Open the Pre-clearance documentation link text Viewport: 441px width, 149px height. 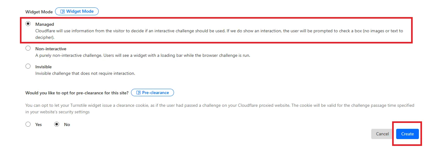pos(155,93)
